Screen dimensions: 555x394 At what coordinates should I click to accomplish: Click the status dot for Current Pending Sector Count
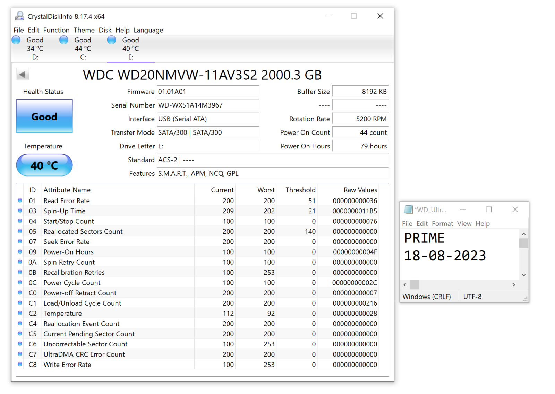[x=20, y=334]
